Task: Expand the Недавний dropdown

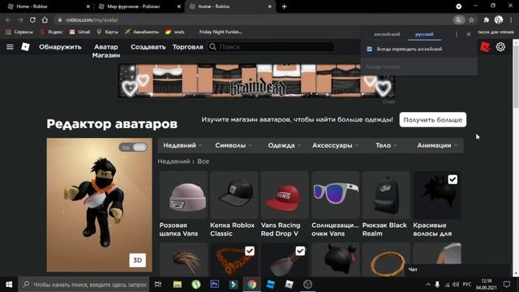Action: (x=182, y=145)
